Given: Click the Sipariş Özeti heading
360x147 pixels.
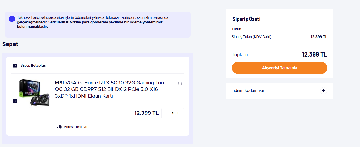Looking at the screenshot, I should [x=246, y=19].
